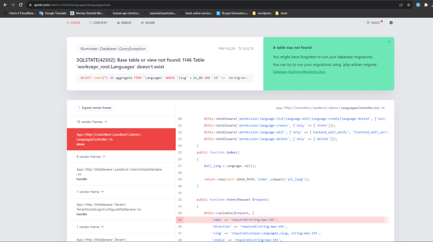Viewport: 433px width, 242px height.
Task: Switch to the CONTEXT tab
Action: click(x=98, y=23)
